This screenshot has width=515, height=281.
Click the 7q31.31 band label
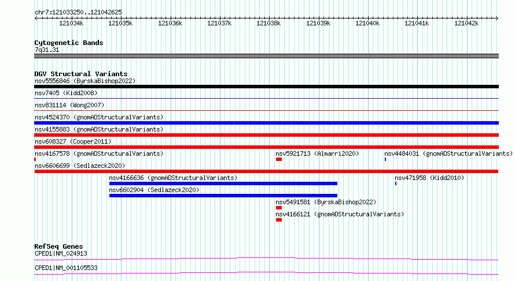[x=47, y=50]
